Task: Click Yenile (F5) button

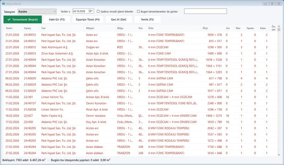Action: tap(147, 20)
